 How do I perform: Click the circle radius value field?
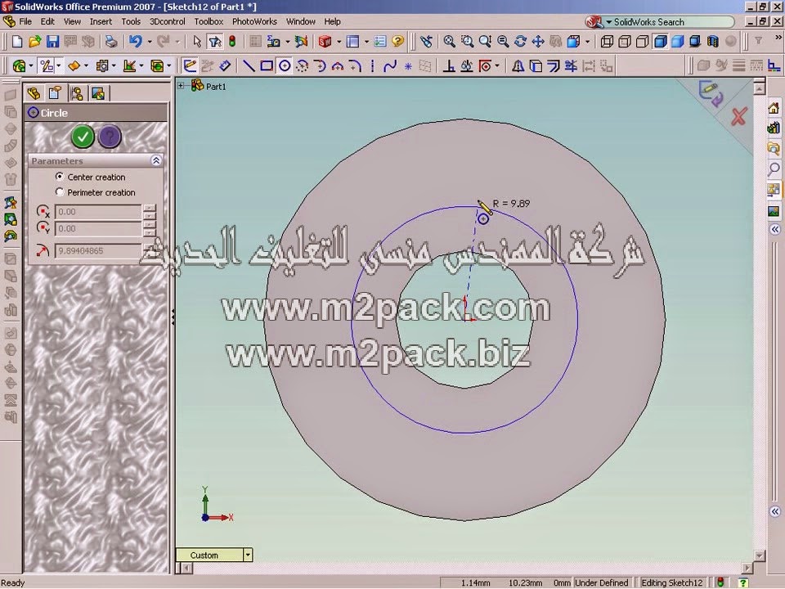pyautogui.click(x=98, y=250)
